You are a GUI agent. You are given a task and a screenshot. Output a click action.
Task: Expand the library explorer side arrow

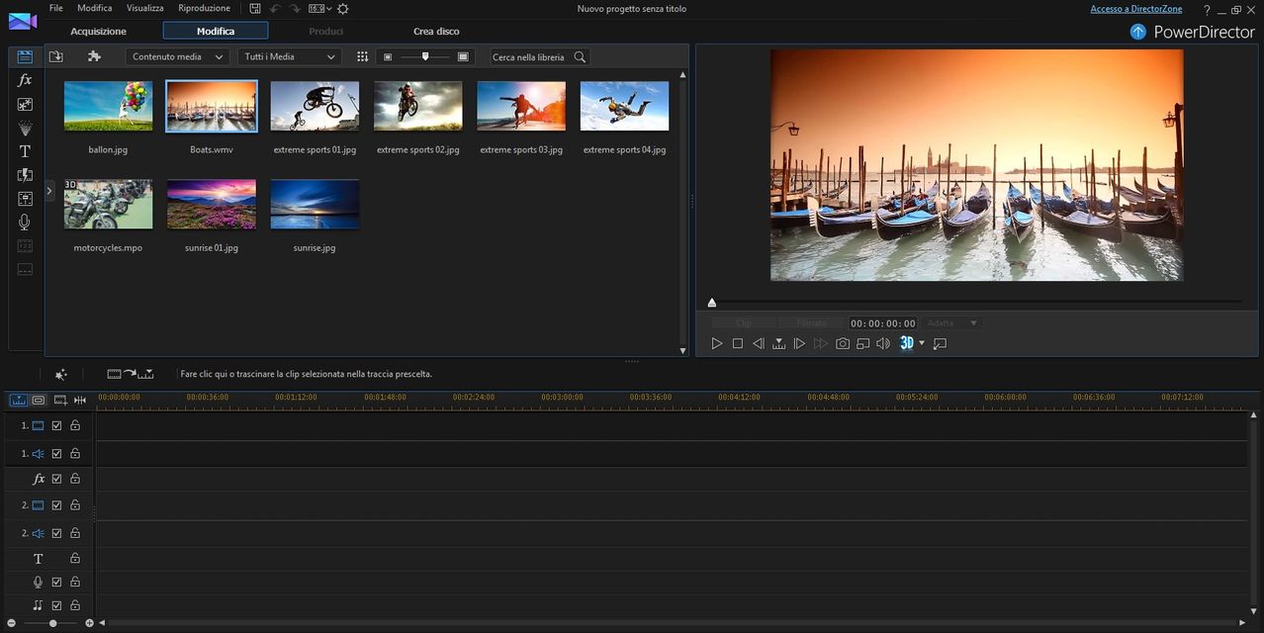[x=49, y=190]
